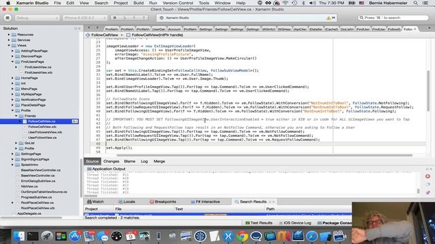Screen dimensions: 435x244
Task: Collapse the FindUsersPage folder
Action: pos(12,62)
